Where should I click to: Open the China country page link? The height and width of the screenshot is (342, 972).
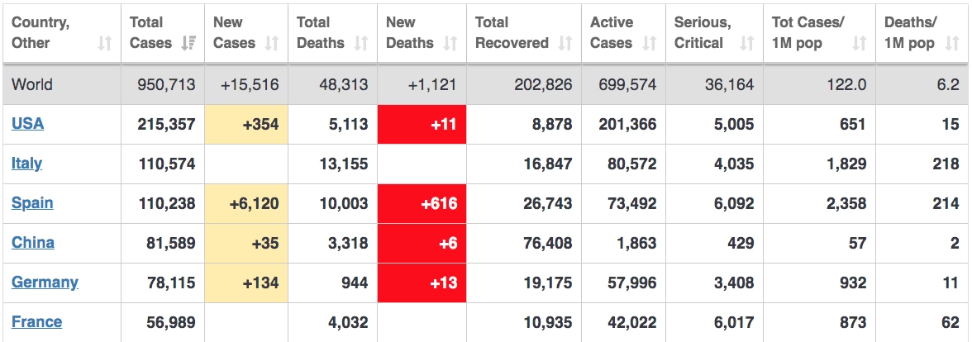click(x=33, y=243)
